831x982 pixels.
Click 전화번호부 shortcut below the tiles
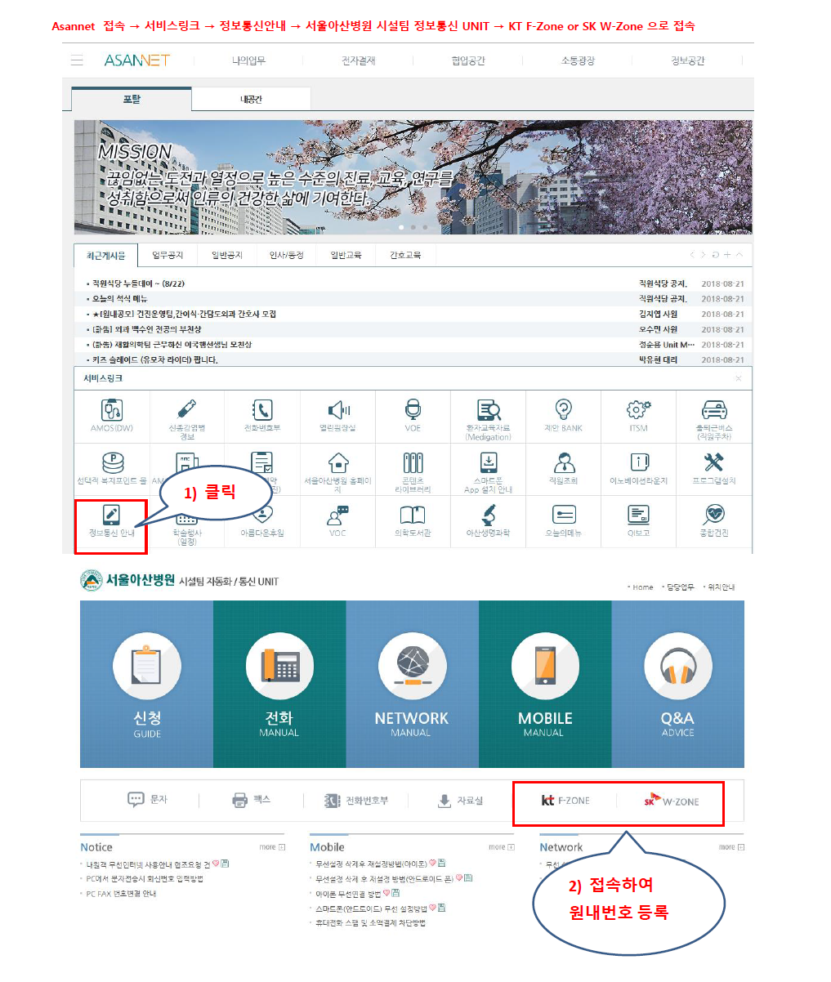357,801
